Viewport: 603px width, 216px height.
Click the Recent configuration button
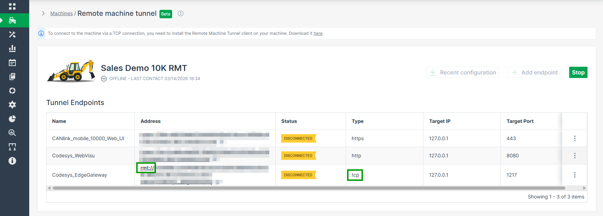(463, 72)
